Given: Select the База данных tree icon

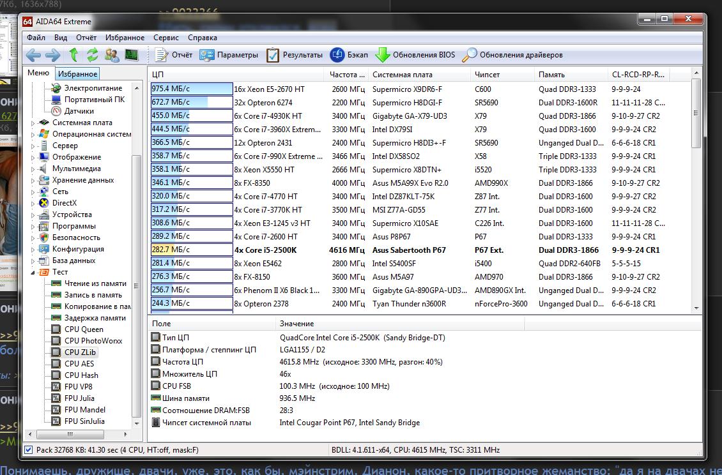Looking at the screenshot, I should click(x=43, y=260).
